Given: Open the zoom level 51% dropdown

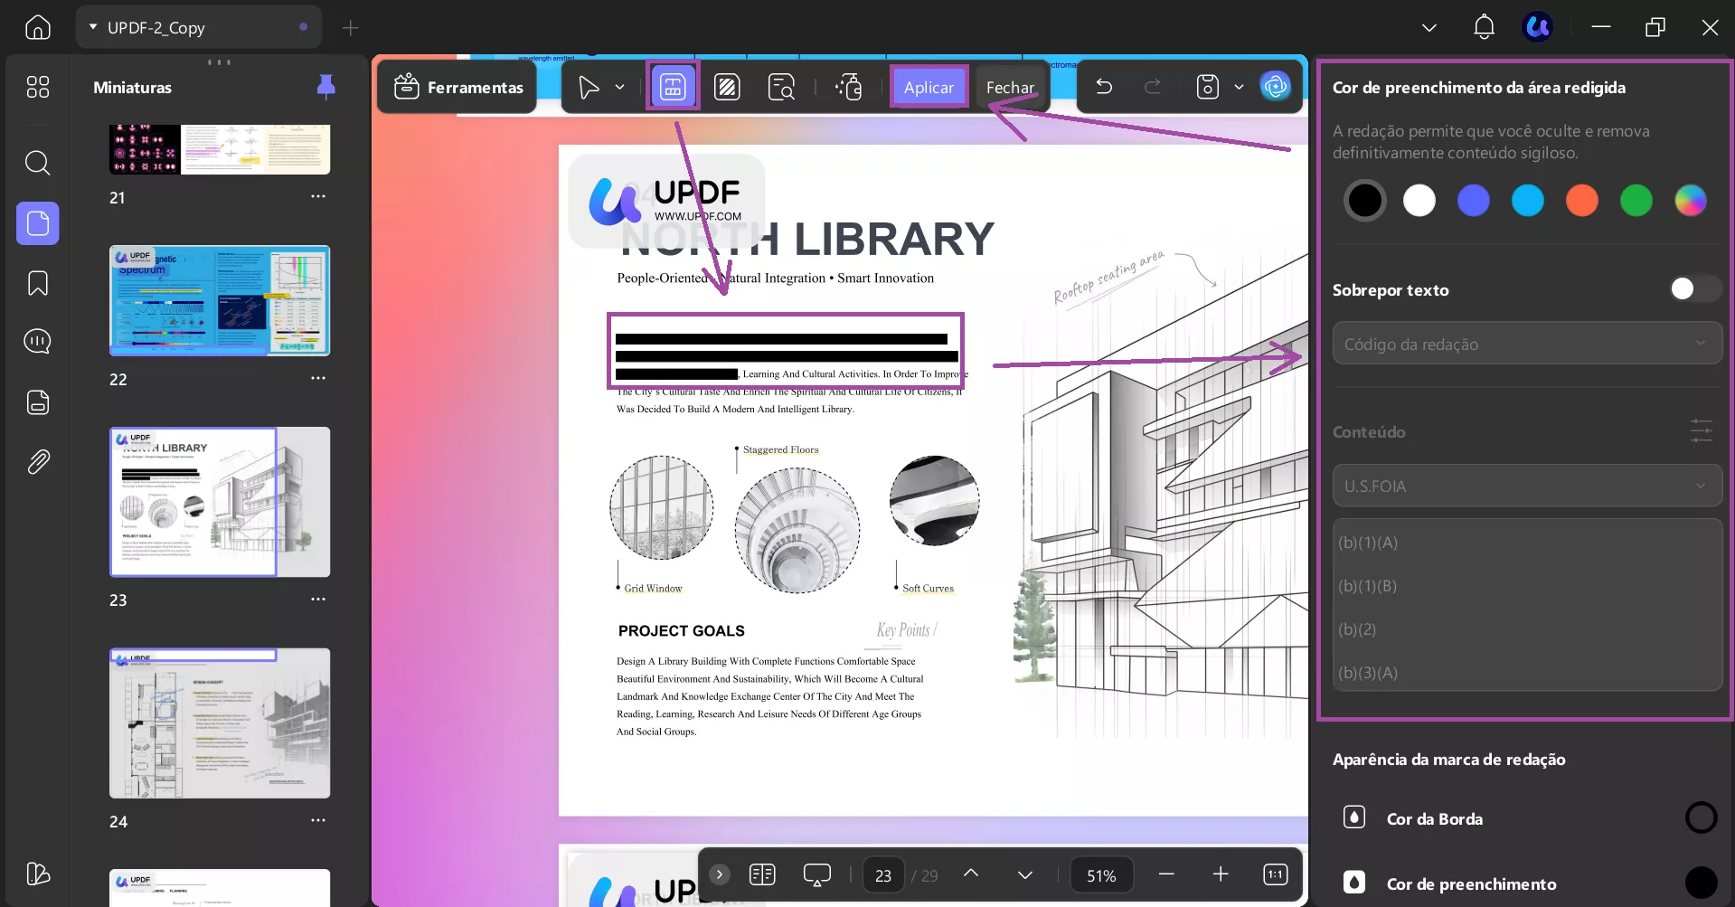Looking at the screenshot, I should tap(1101, 875).
